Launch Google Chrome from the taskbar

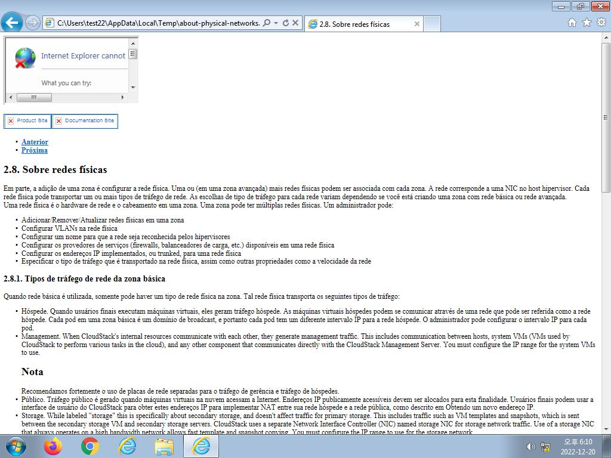click(90, 446)
